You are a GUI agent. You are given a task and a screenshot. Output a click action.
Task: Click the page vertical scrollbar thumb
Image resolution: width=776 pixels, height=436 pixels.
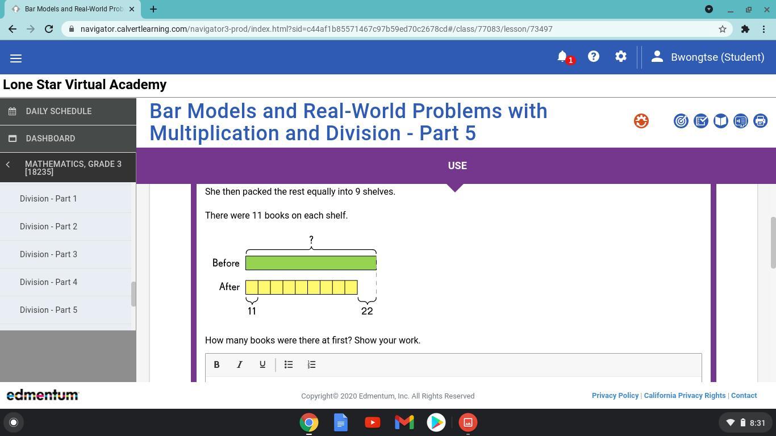(x=773, y=243)
